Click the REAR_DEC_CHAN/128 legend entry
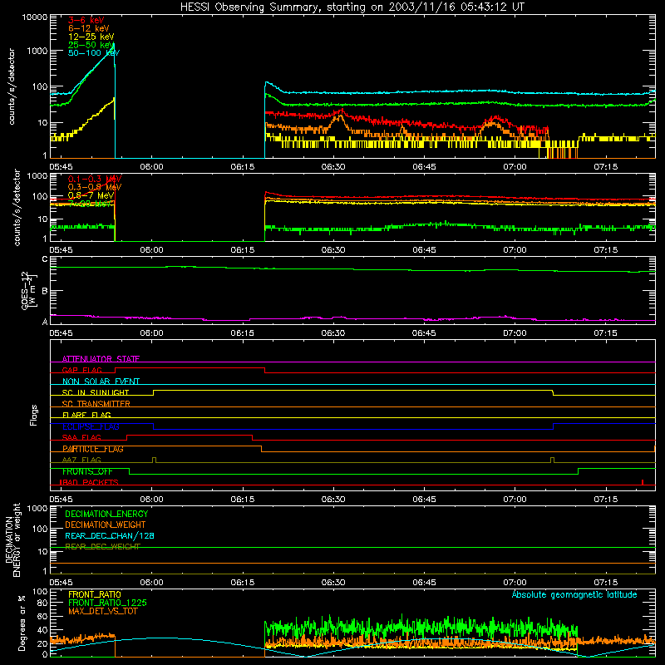Viewport: 665px width, 665px height. coord(110,535)
